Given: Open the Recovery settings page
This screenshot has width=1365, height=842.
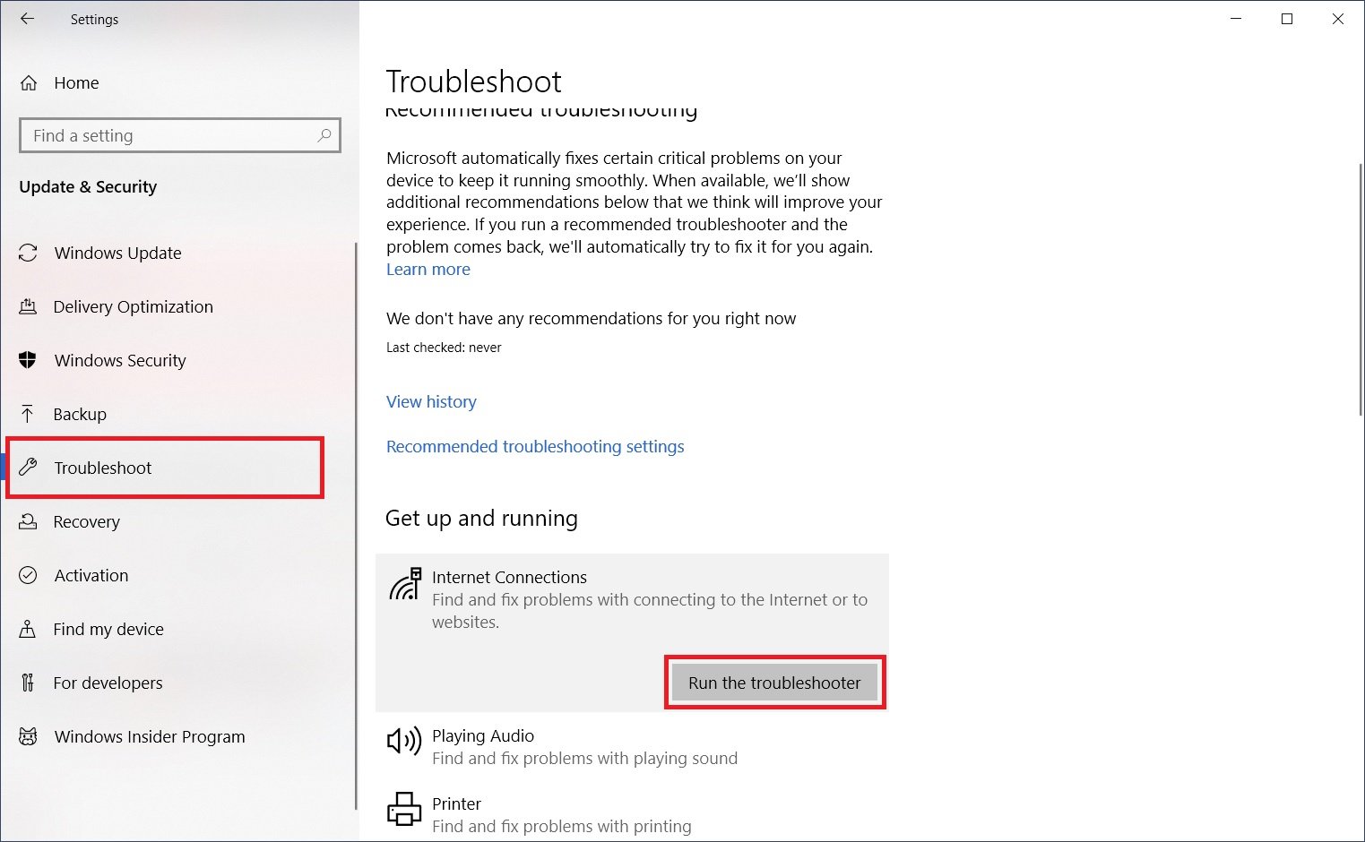Looking at the screenshot, I should [86, 521].
